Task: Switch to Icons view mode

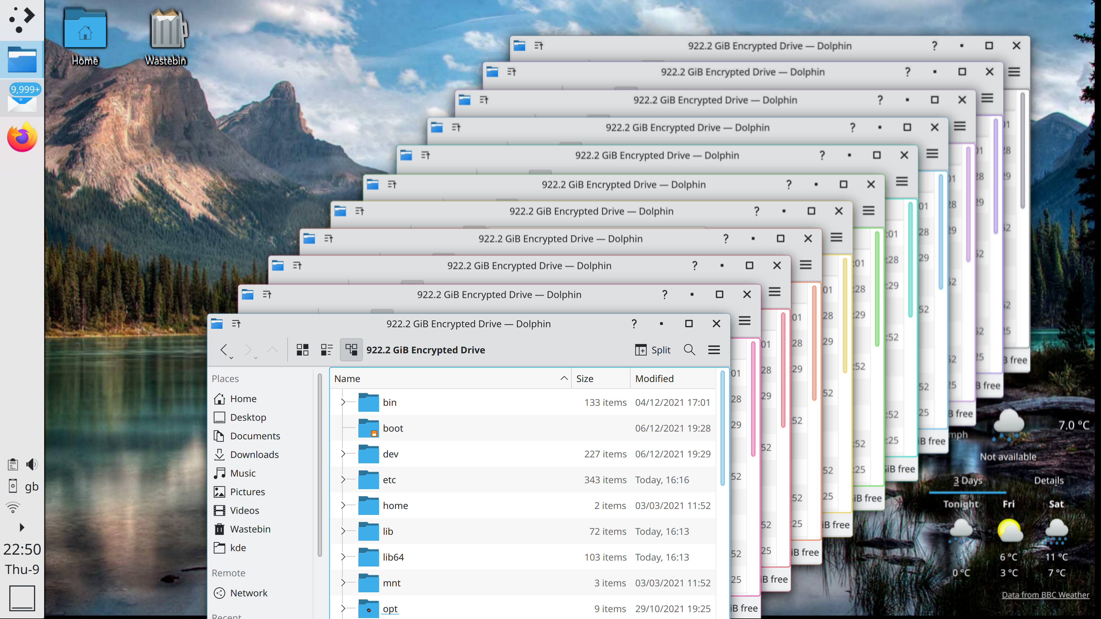Action: (302, 350)
